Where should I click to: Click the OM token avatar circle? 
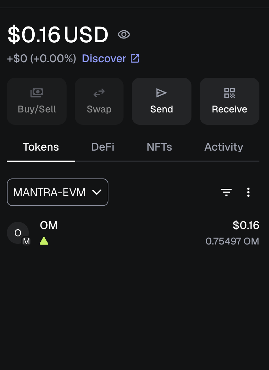click(16, 232)
